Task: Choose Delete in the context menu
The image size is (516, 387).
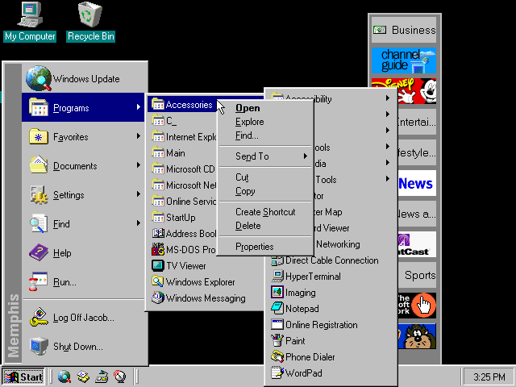Action: click(x=265, y=226)
